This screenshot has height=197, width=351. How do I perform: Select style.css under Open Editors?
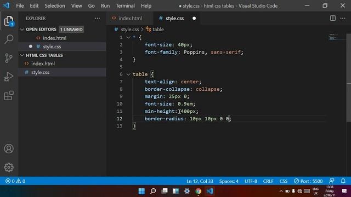coord(62,47)
